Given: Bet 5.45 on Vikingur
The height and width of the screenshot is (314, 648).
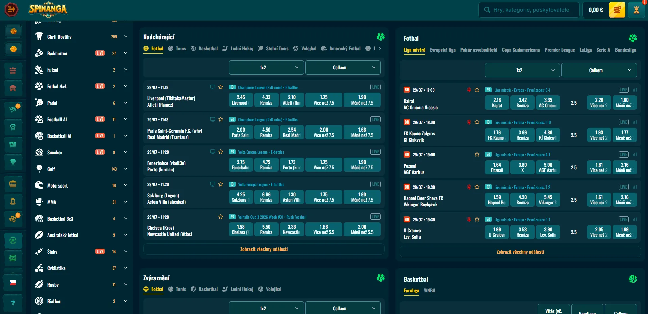Looking at the screenshot, I should pyautogui.click(x=548, y=200).
